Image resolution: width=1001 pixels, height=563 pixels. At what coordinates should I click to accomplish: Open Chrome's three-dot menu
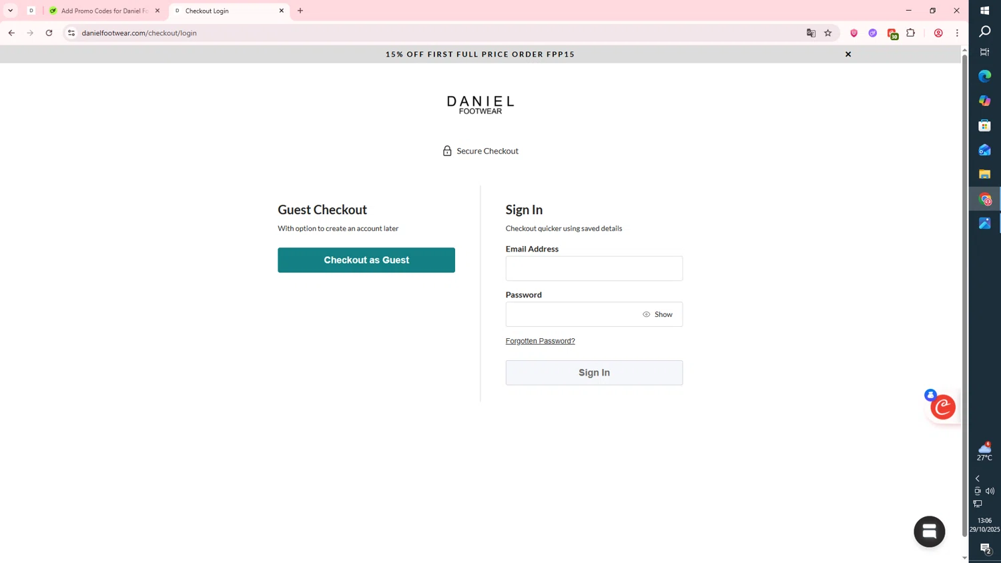pyautogui.click(x=957, y=33)
